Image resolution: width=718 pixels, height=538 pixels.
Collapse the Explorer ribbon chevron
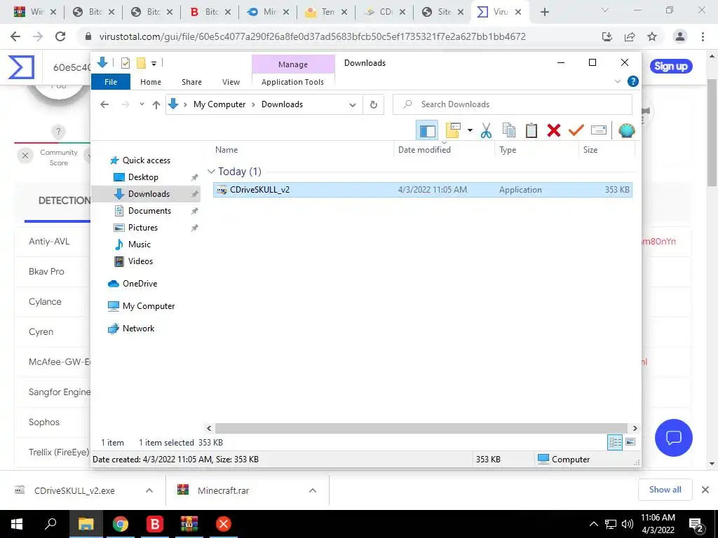[x=617, y=81]
